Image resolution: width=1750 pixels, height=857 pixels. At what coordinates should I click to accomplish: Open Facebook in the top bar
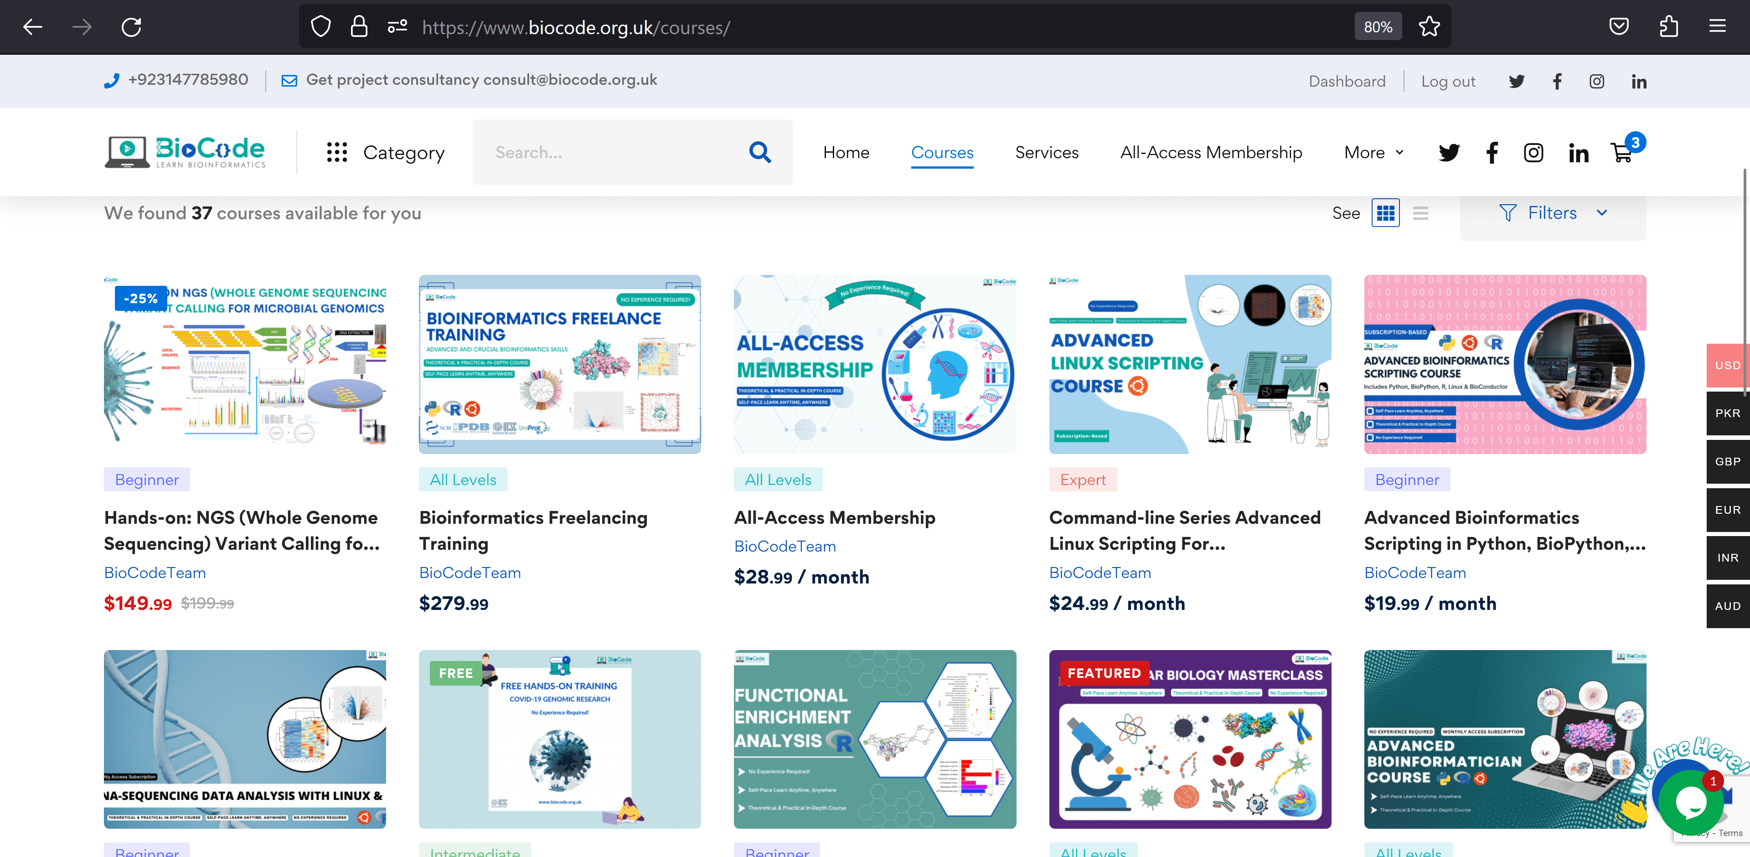(1557, 82)
